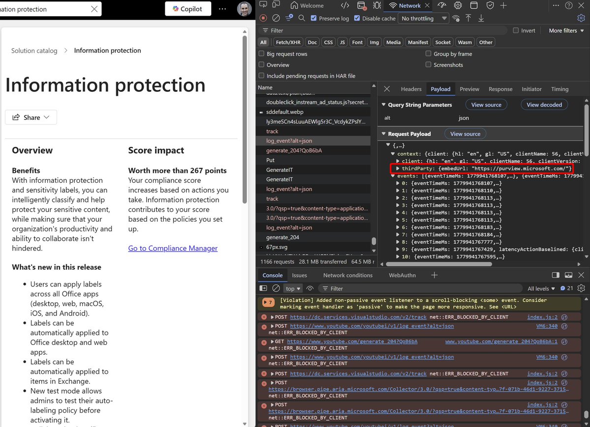590x427 pixels.
Task: Toggle Disable cache checkbox
Action: point(357,18)
